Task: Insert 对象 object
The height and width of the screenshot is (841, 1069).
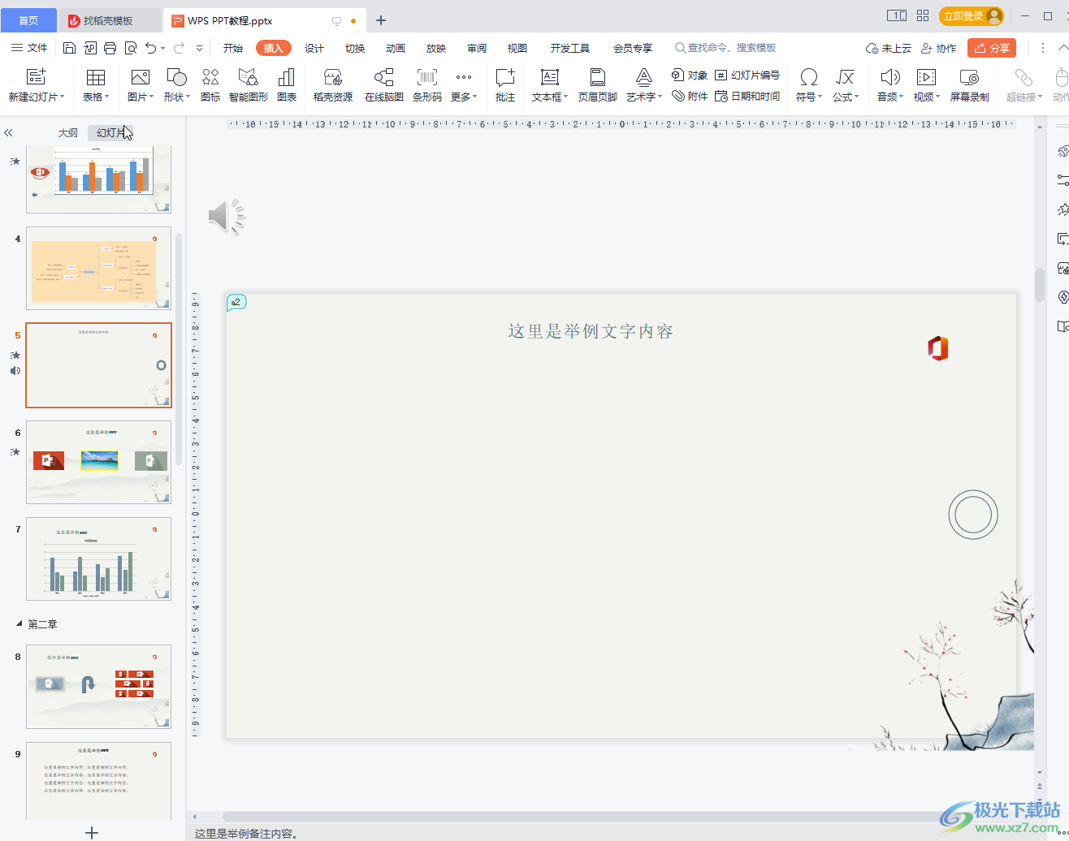Action: click(x=690, y=75)
